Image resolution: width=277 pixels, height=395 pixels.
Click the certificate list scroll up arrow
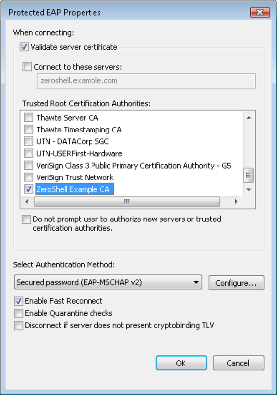point(249,118)
